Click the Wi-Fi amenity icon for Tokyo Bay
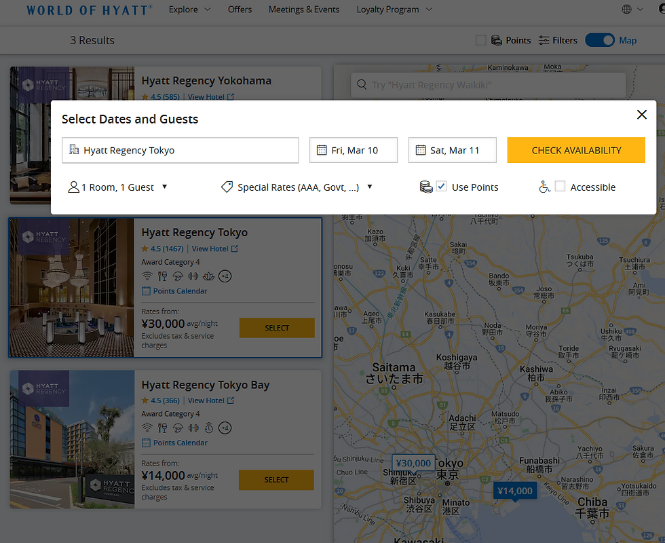The image size is (665, 543). 147,428
